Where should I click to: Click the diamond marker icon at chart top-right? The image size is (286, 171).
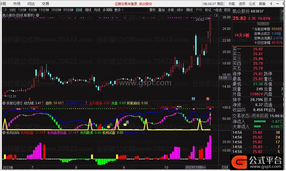tap(211, 15)
